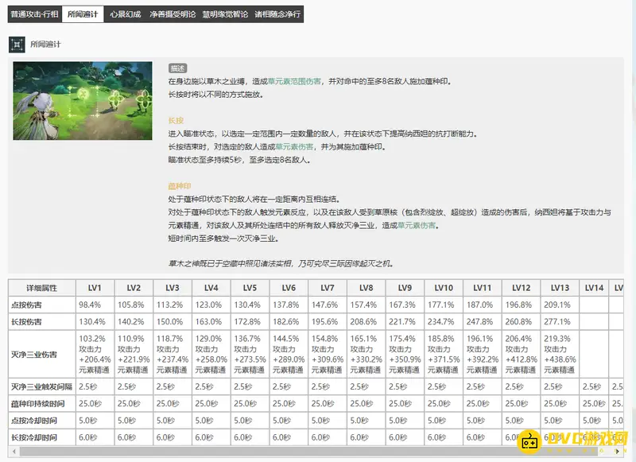Click the 长按冷却时间 row label
The height and width of the screenshot is (462, 636).
coord(42,437)
